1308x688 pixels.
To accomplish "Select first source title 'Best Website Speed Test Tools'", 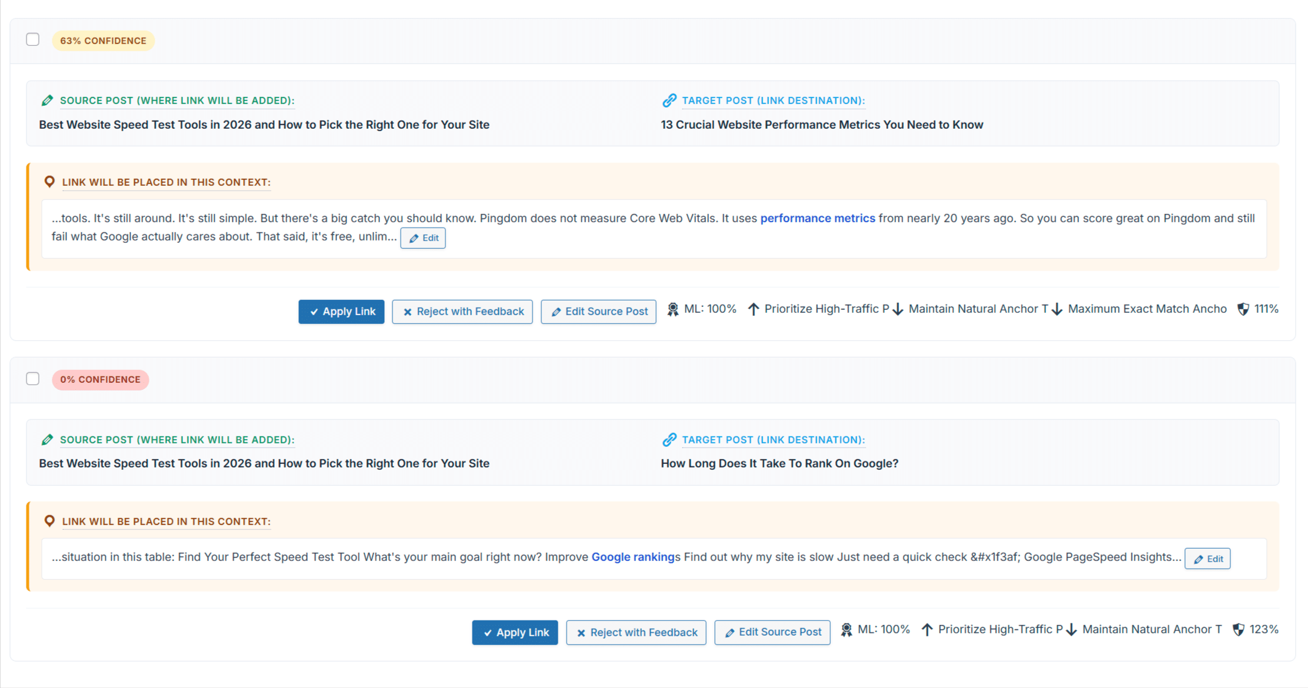I will point(264,125).
